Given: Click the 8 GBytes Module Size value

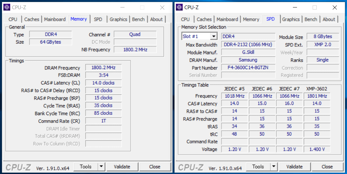Looking at the screenshot, I should tap(323, 36).
